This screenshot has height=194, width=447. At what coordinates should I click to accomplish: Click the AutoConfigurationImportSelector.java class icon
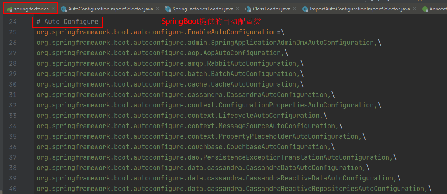coord(64,9)
